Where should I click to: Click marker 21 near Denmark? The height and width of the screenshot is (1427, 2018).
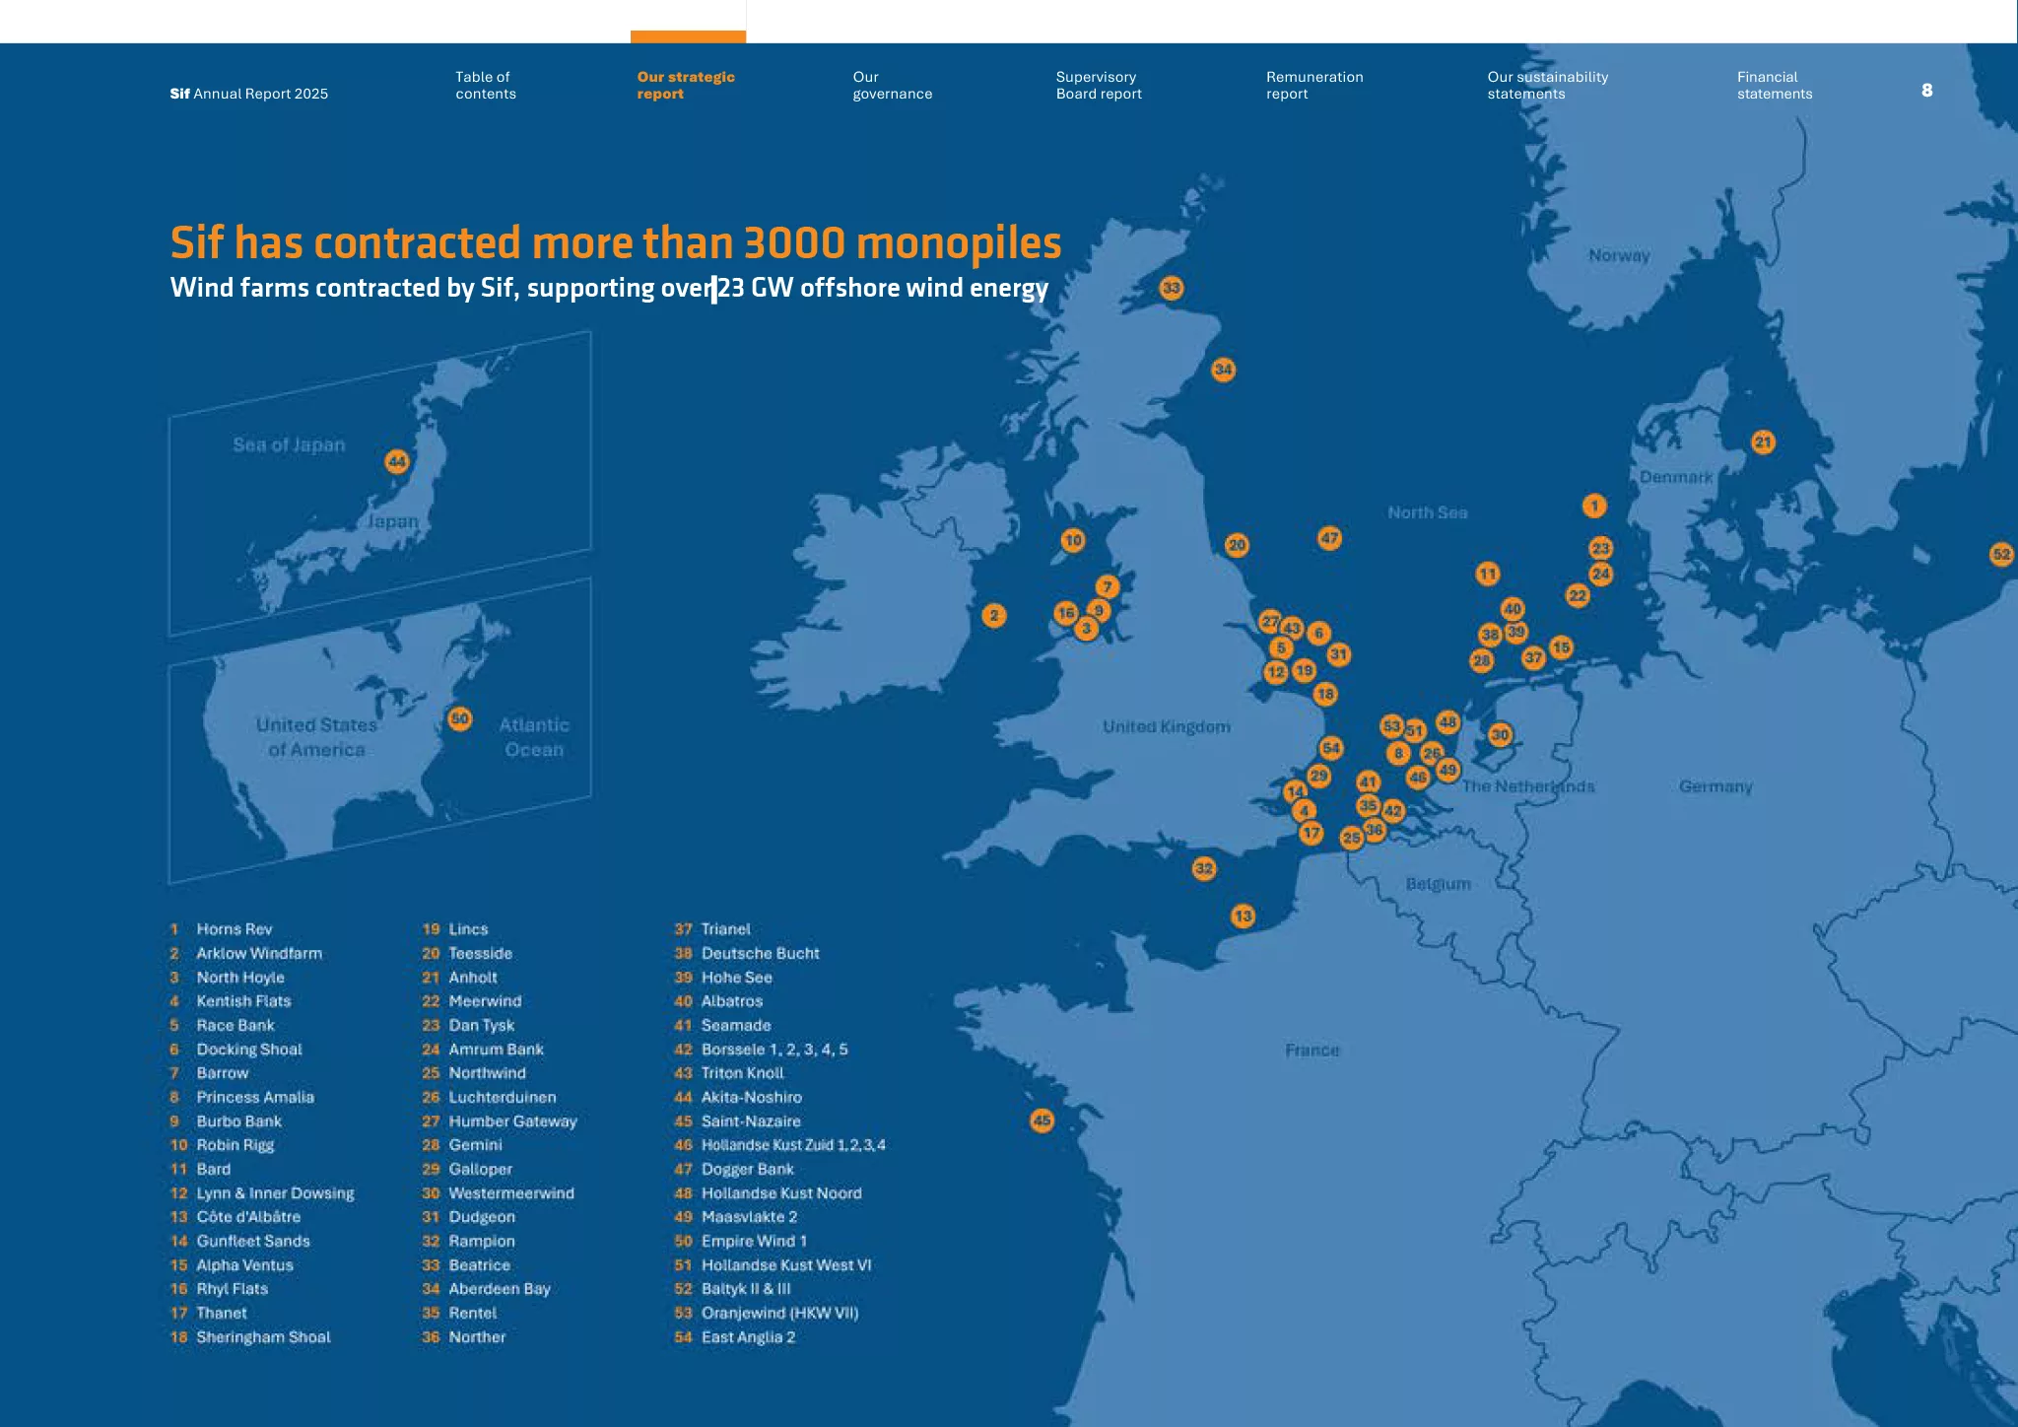(1764, 442)
